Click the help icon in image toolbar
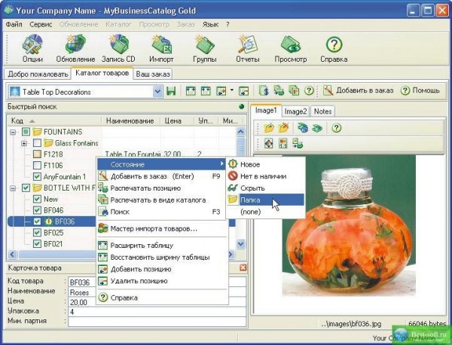The image size is (452, 345). pyautogui.click(x=337, y=128)
